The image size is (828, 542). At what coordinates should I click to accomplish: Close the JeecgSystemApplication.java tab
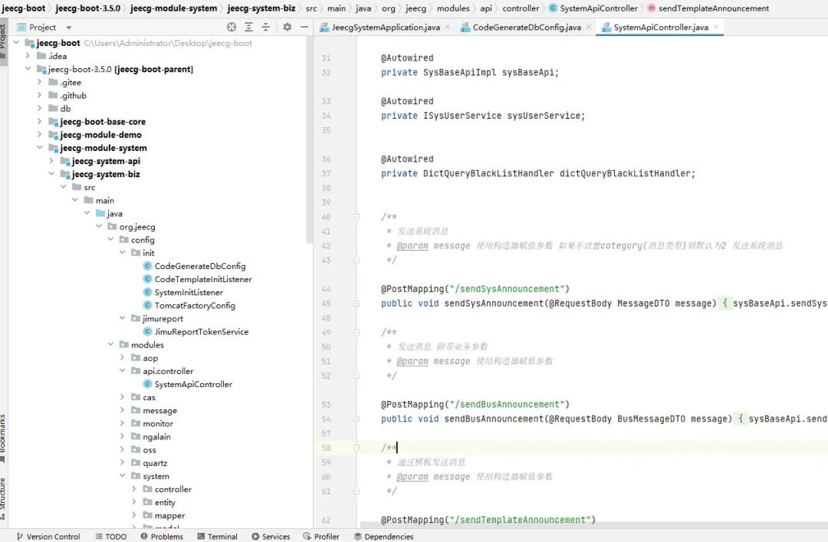coord(448,27)
